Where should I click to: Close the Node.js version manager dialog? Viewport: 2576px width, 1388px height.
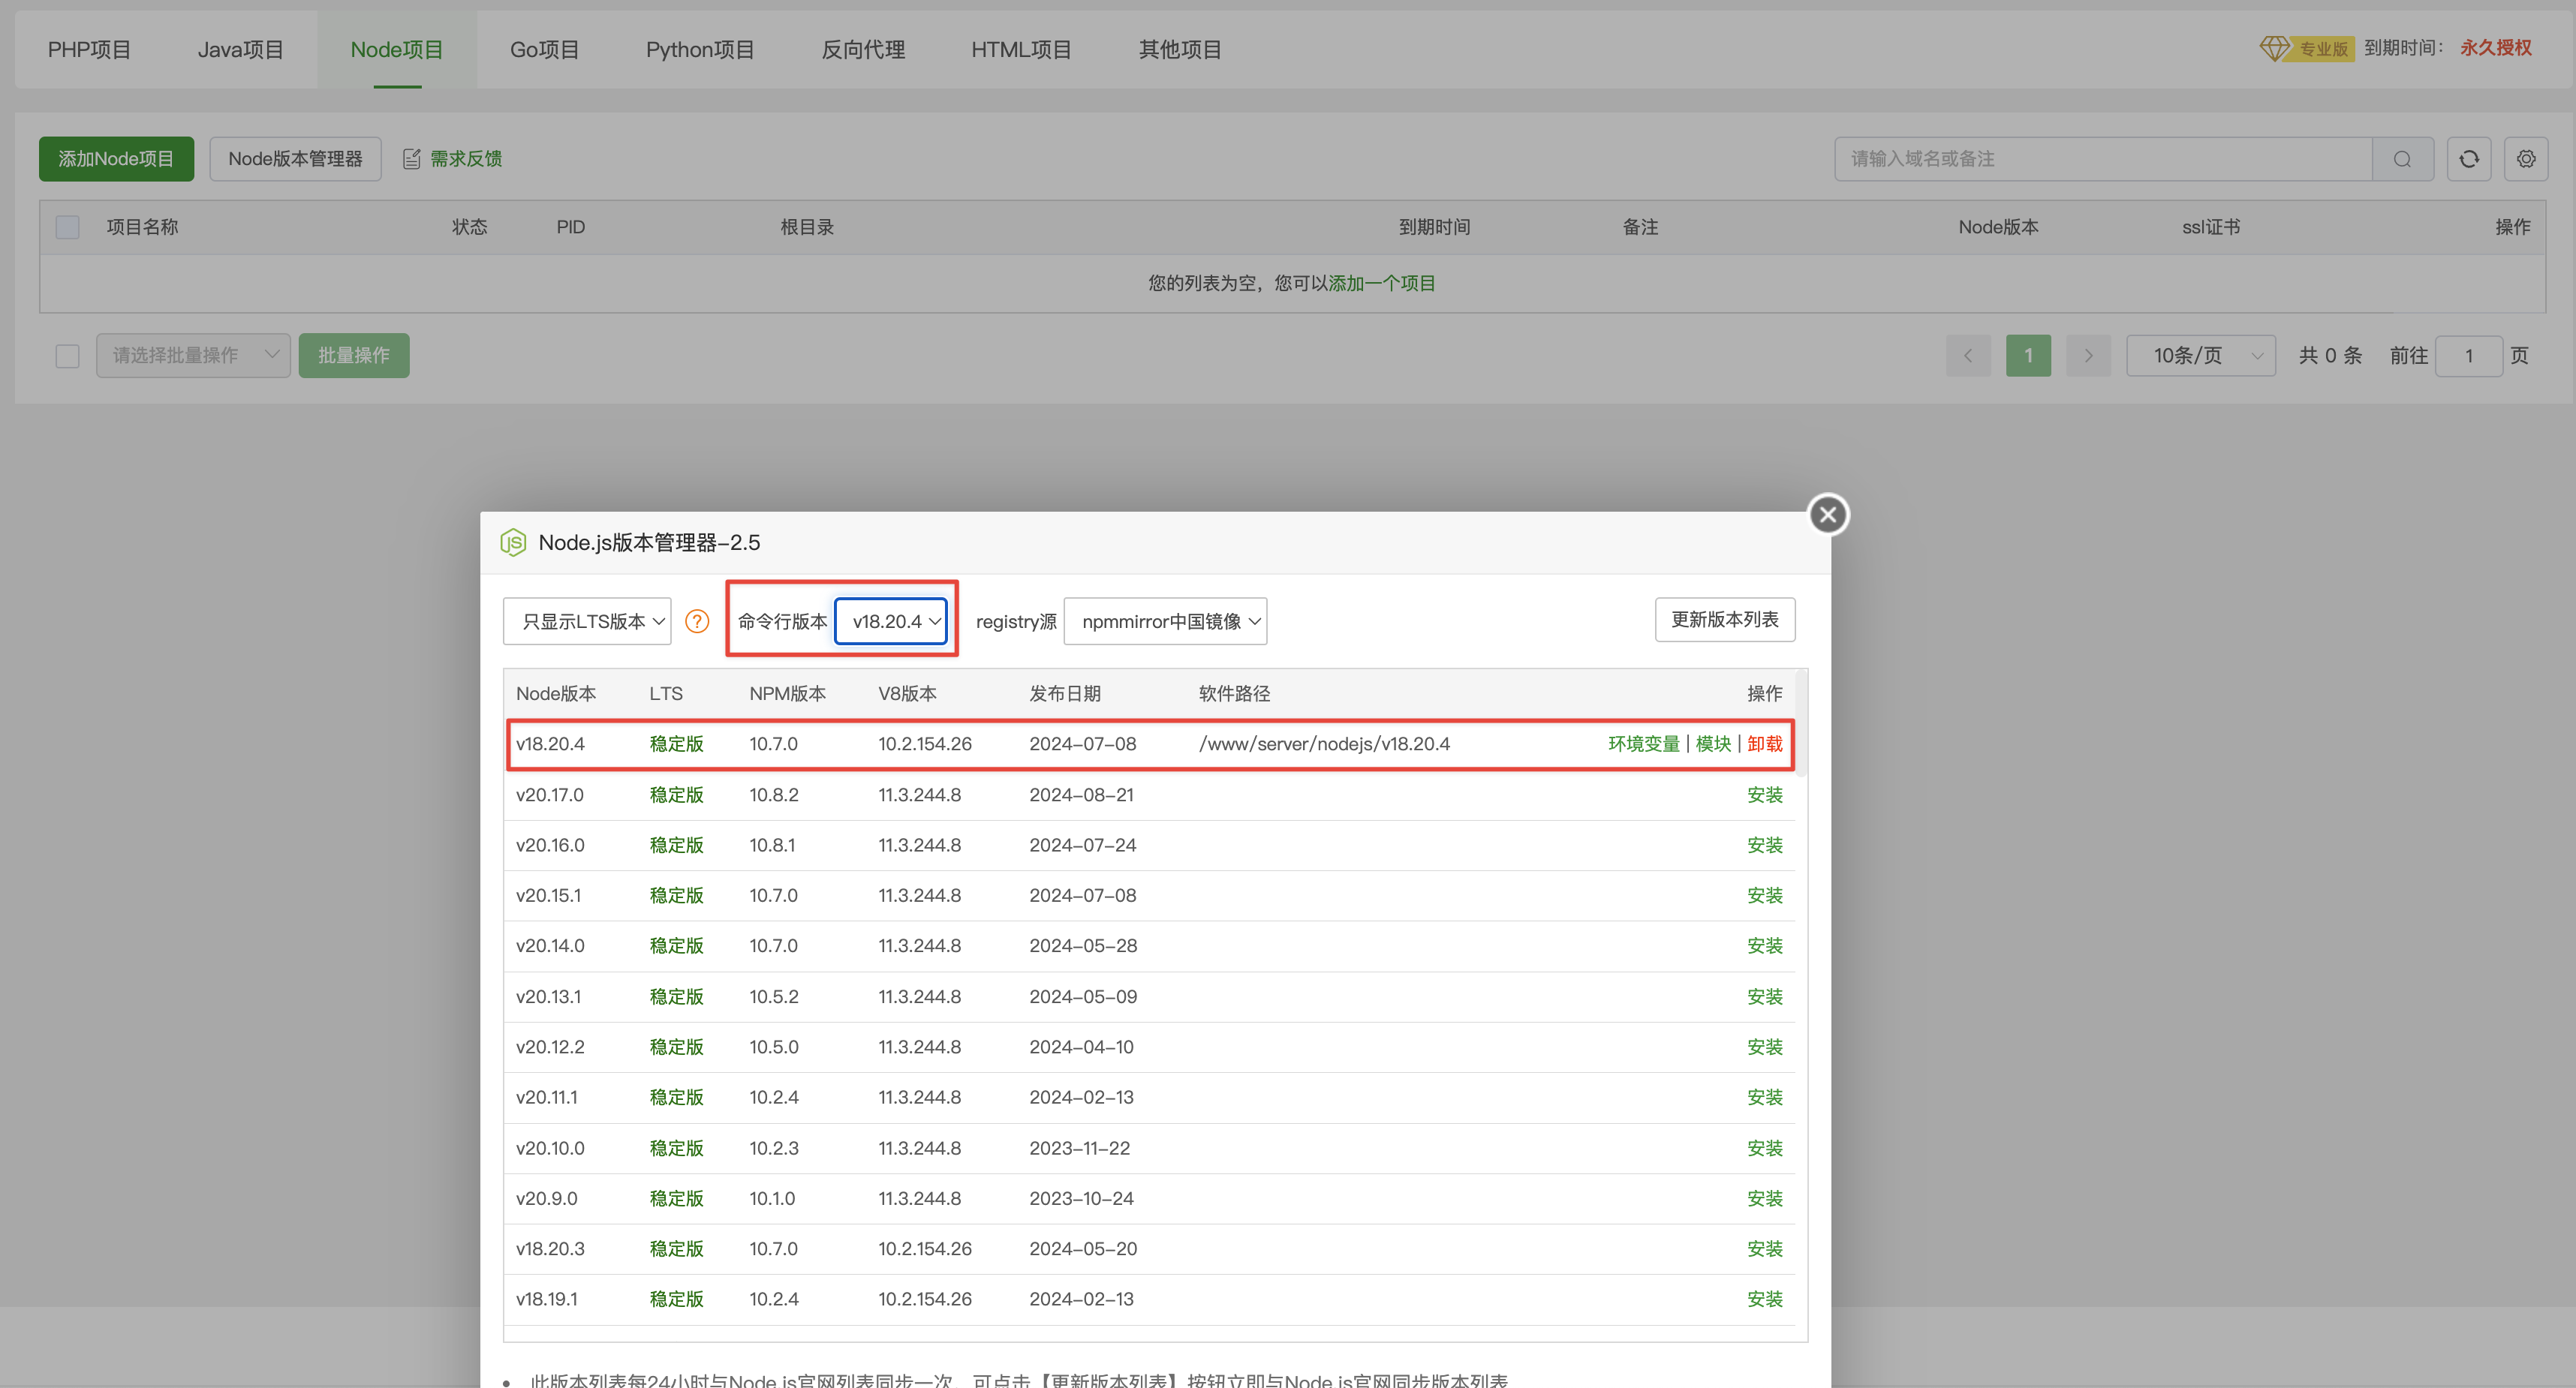[x=1828, y=515]
